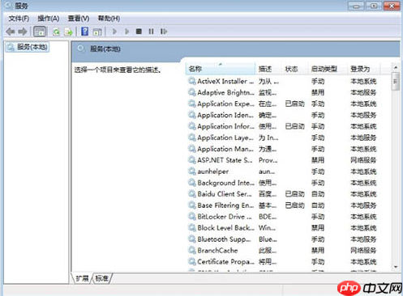
Task: Select the BitLocker Drive Encryption service
Action: (282, 217)
